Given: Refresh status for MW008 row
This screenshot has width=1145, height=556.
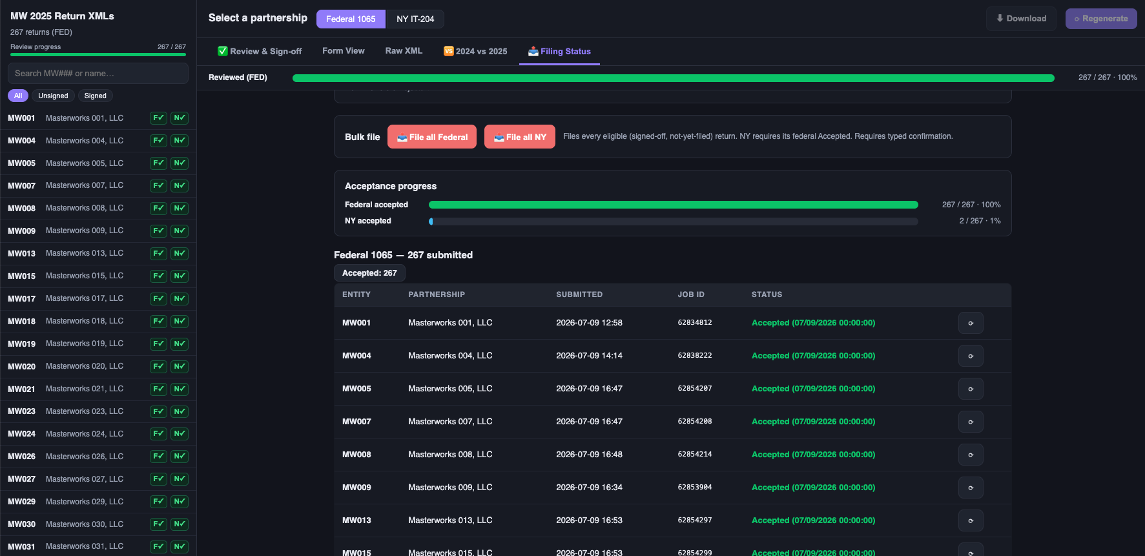Looking at the screenshot, I should pos(971,455).
